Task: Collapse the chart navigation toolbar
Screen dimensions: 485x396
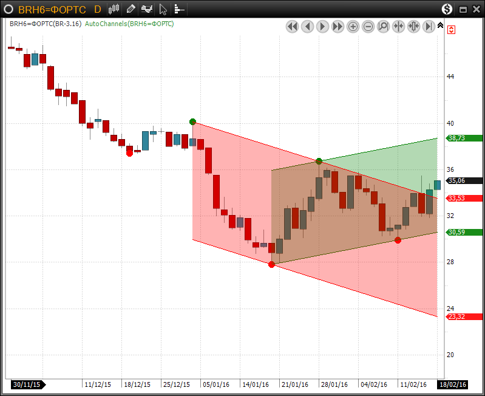Action: point(441,25)
